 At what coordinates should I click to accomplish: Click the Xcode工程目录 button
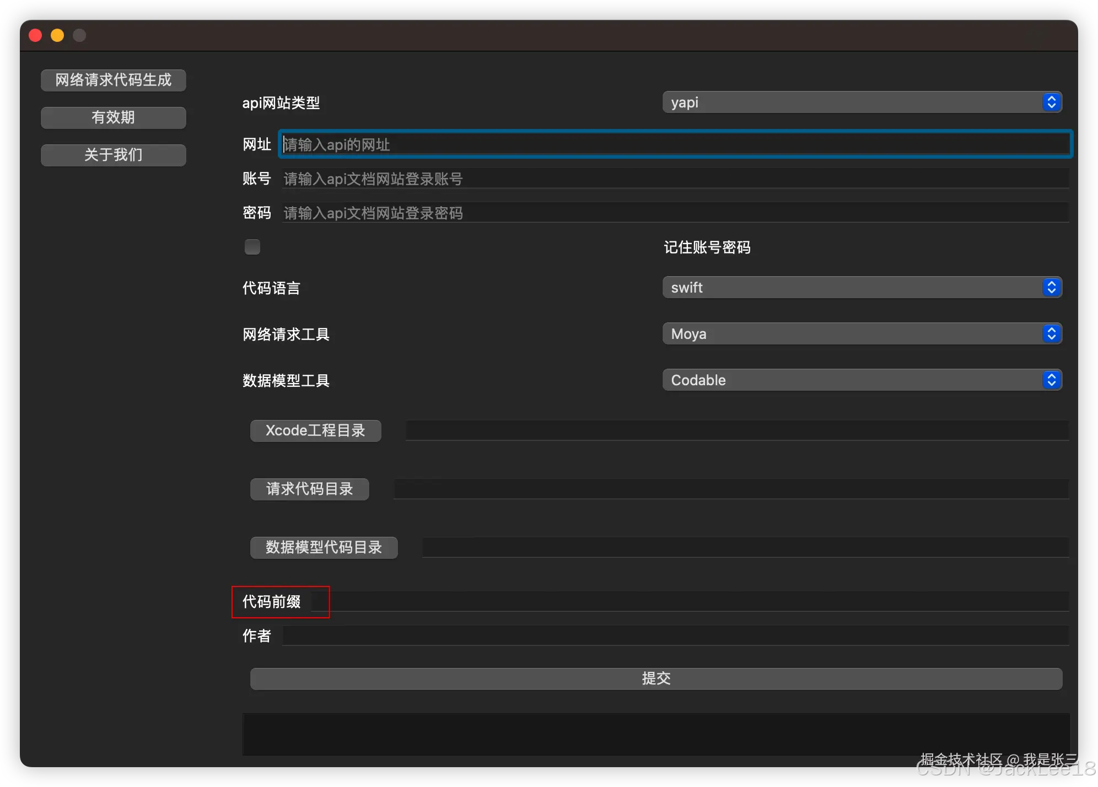coord(315,430)
